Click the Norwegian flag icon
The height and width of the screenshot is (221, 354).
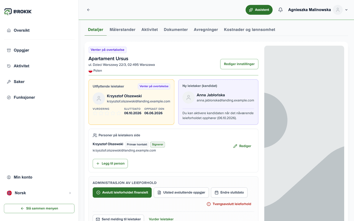pyautogui.click(x=9, y=193)
